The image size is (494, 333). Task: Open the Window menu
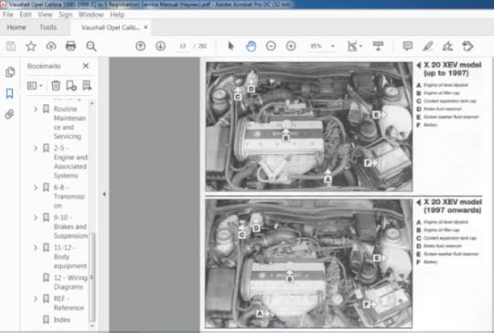[x=91, y=15]
